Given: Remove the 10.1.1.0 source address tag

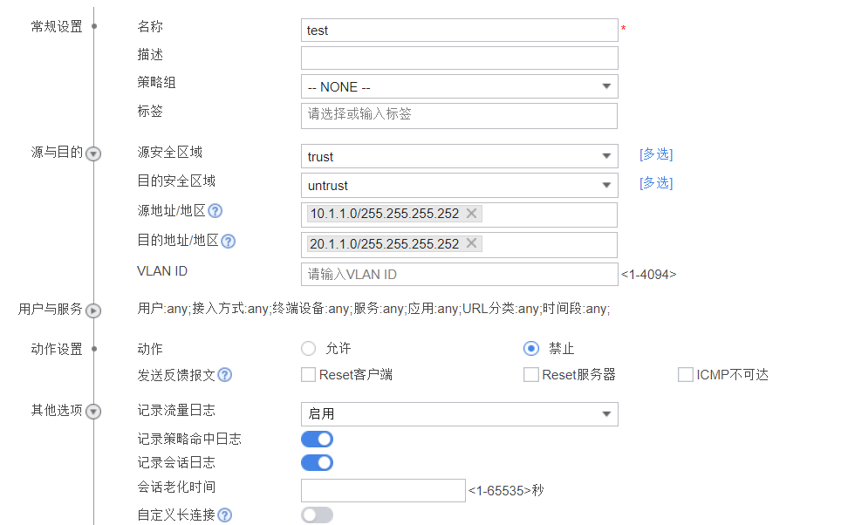Looking at the screenshot, I should (x=472, y=214).
